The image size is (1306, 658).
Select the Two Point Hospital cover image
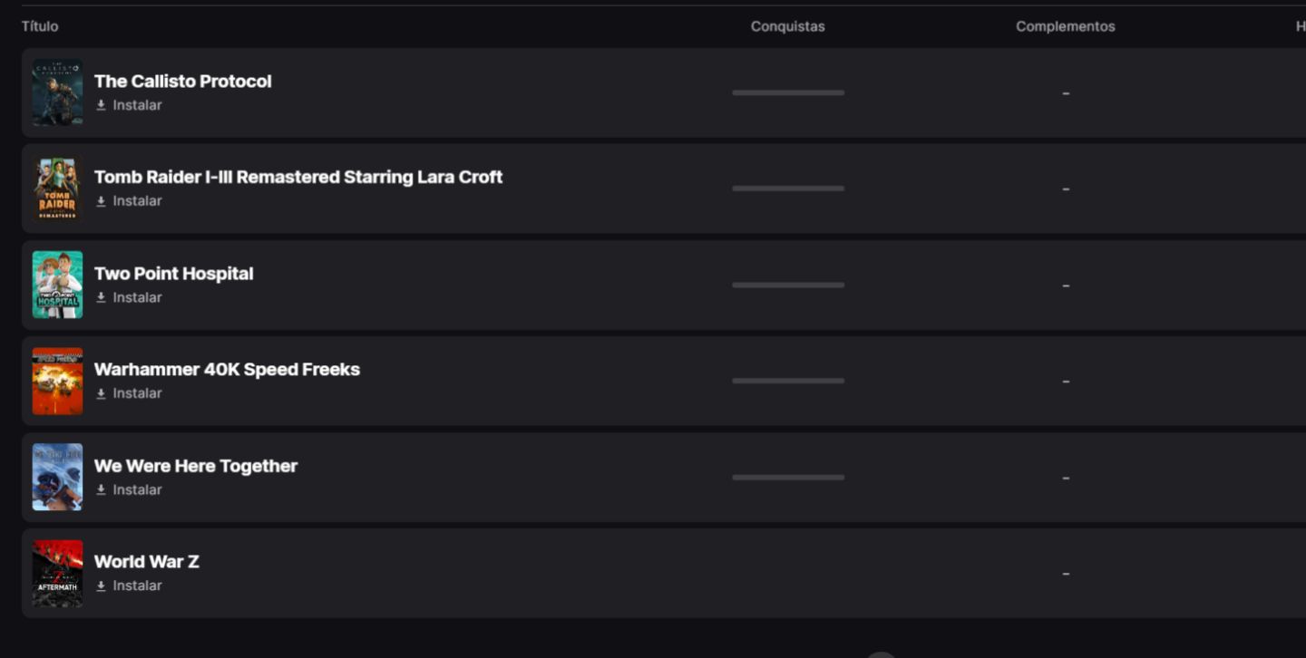57,285
